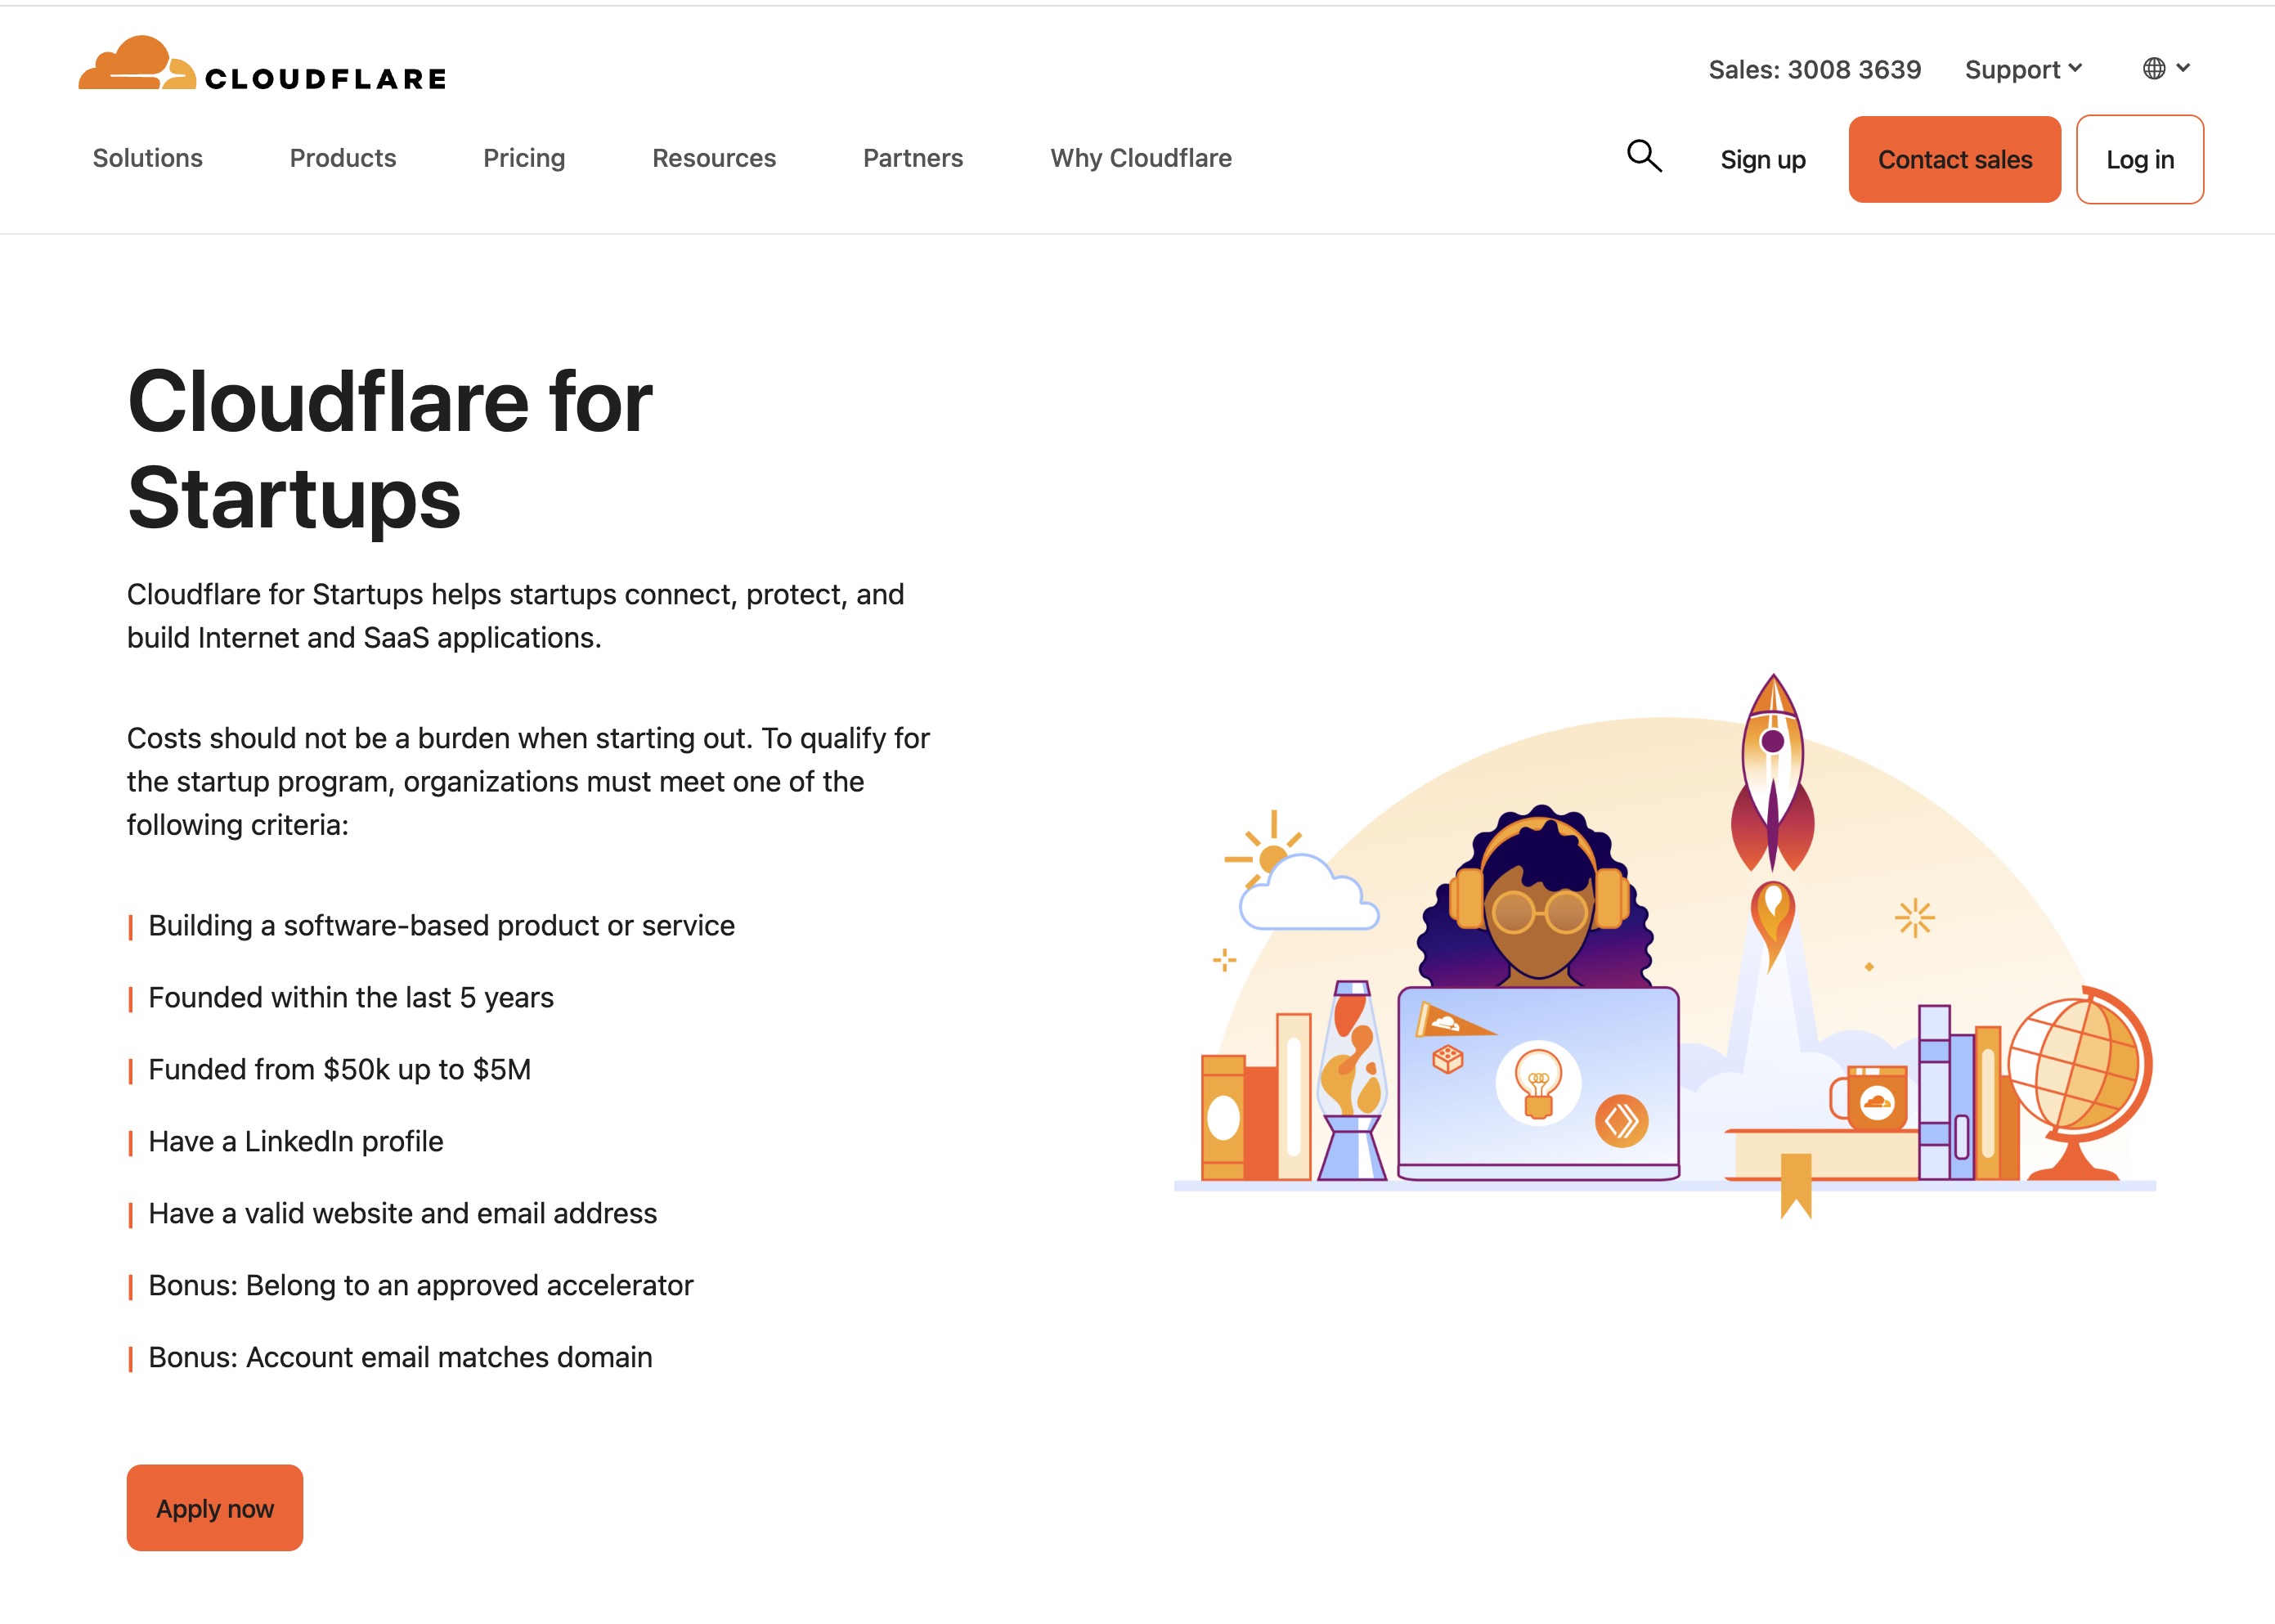Go to Pricing
This screenshot has height=1624, width=2275.
pyautogui.click(x=524, y=158)
